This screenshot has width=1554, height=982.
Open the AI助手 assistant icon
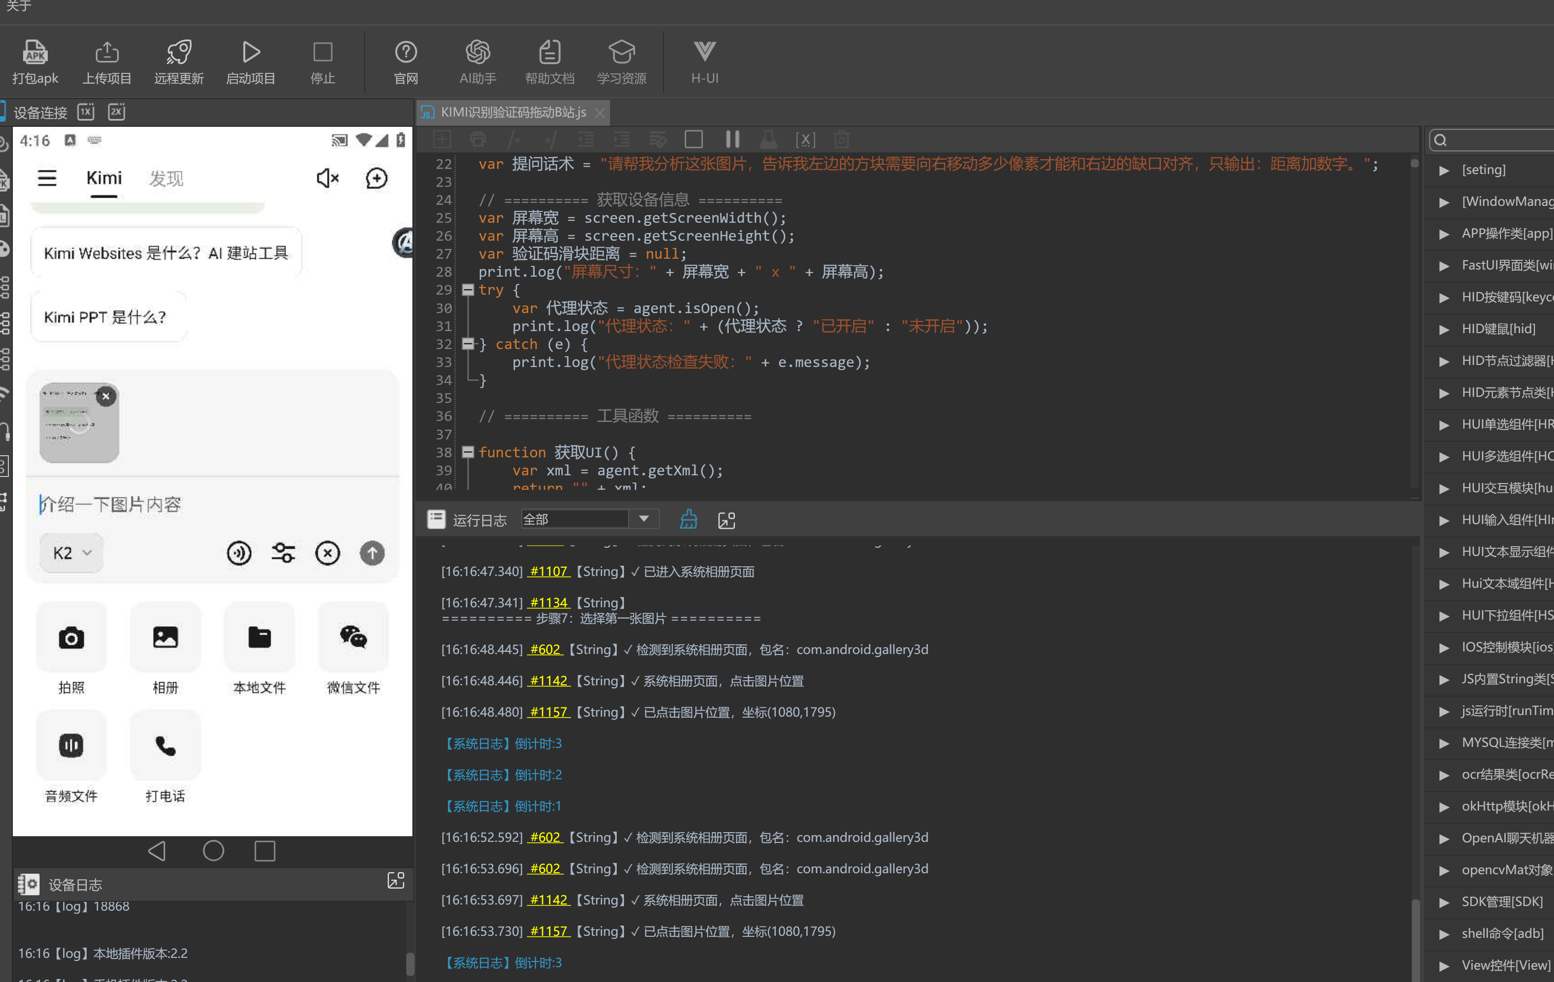(x=478, y=52)
